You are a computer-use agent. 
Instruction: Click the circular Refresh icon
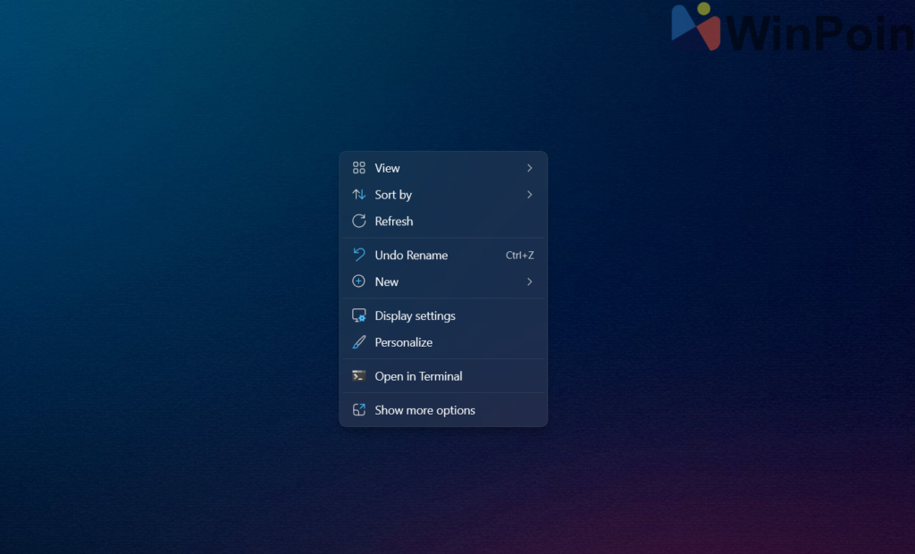[359, 222]
